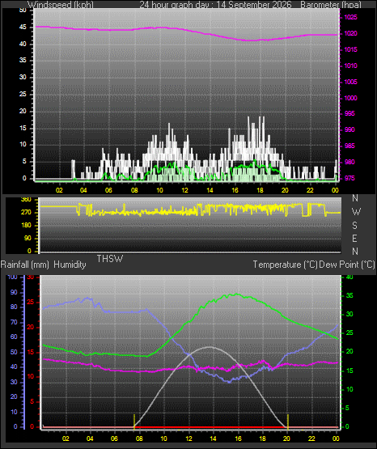Viewport: 377px width, 449px height.
Task: Click the Windspeed (kph) axis label
Action: 61,5
